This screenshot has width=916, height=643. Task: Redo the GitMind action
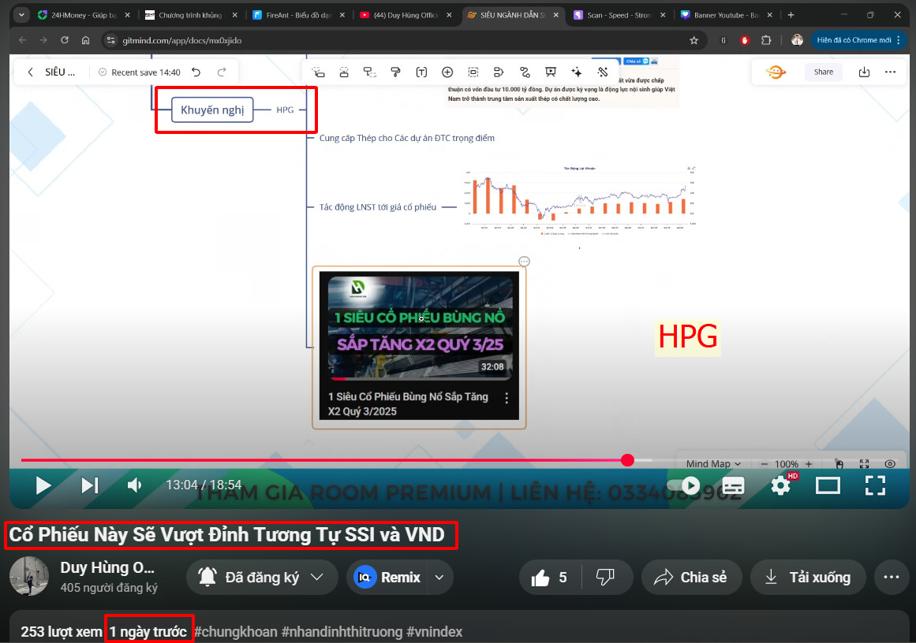click(222, 72)
